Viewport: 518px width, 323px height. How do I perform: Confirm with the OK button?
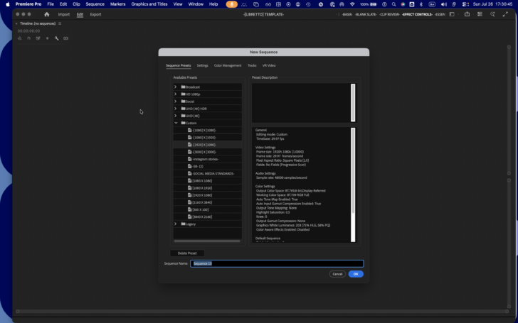point(356,274)
